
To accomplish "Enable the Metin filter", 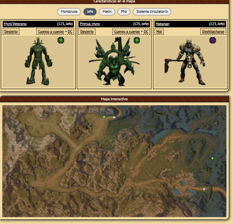I will (x=107, y=12).
